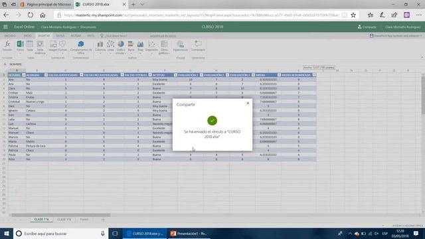Viewport: 425px width, 239px height.
Task: Switch to Presentación1 PowerPoint taskbar item
Action: click(x=189, y=233)
